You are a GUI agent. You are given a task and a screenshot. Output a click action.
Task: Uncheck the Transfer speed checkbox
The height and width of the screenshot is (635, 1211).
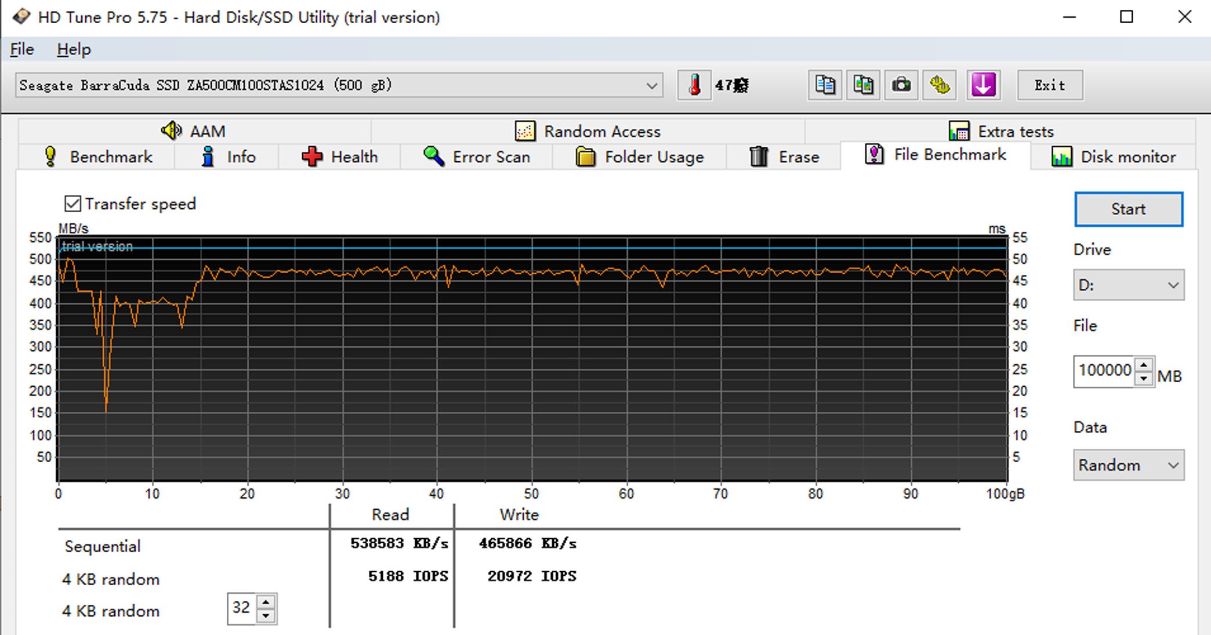(x=72, y=204)
